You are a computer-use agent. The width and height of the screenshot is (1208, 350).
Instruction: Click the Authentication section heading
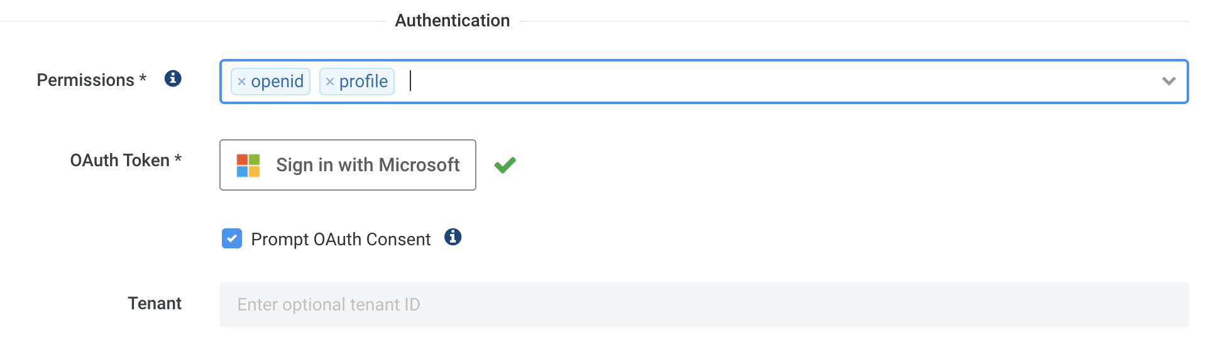(453, 21)
